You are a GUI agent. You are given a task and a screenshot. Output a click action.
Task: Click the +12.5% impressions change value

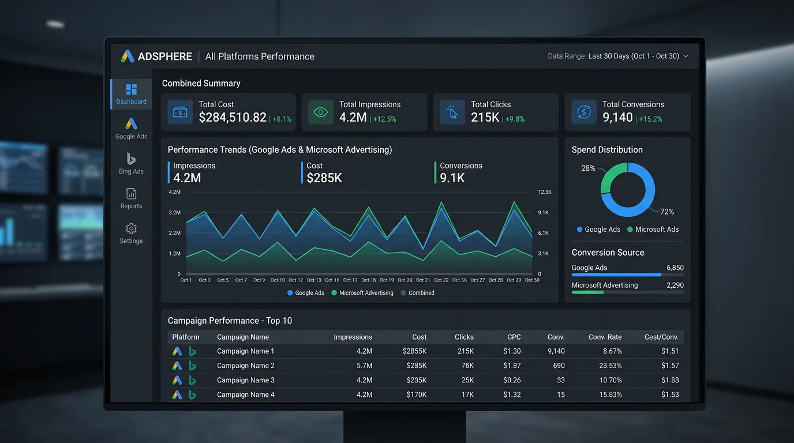(x=384, y=119)
